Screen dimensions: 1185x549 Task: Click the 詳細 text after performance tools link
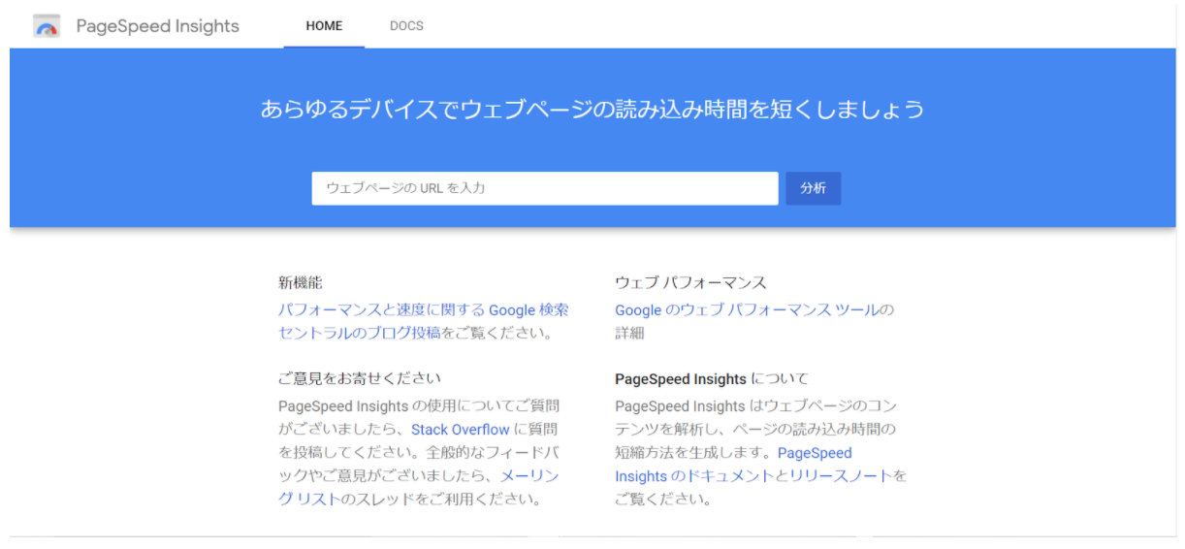coord(629,334)
